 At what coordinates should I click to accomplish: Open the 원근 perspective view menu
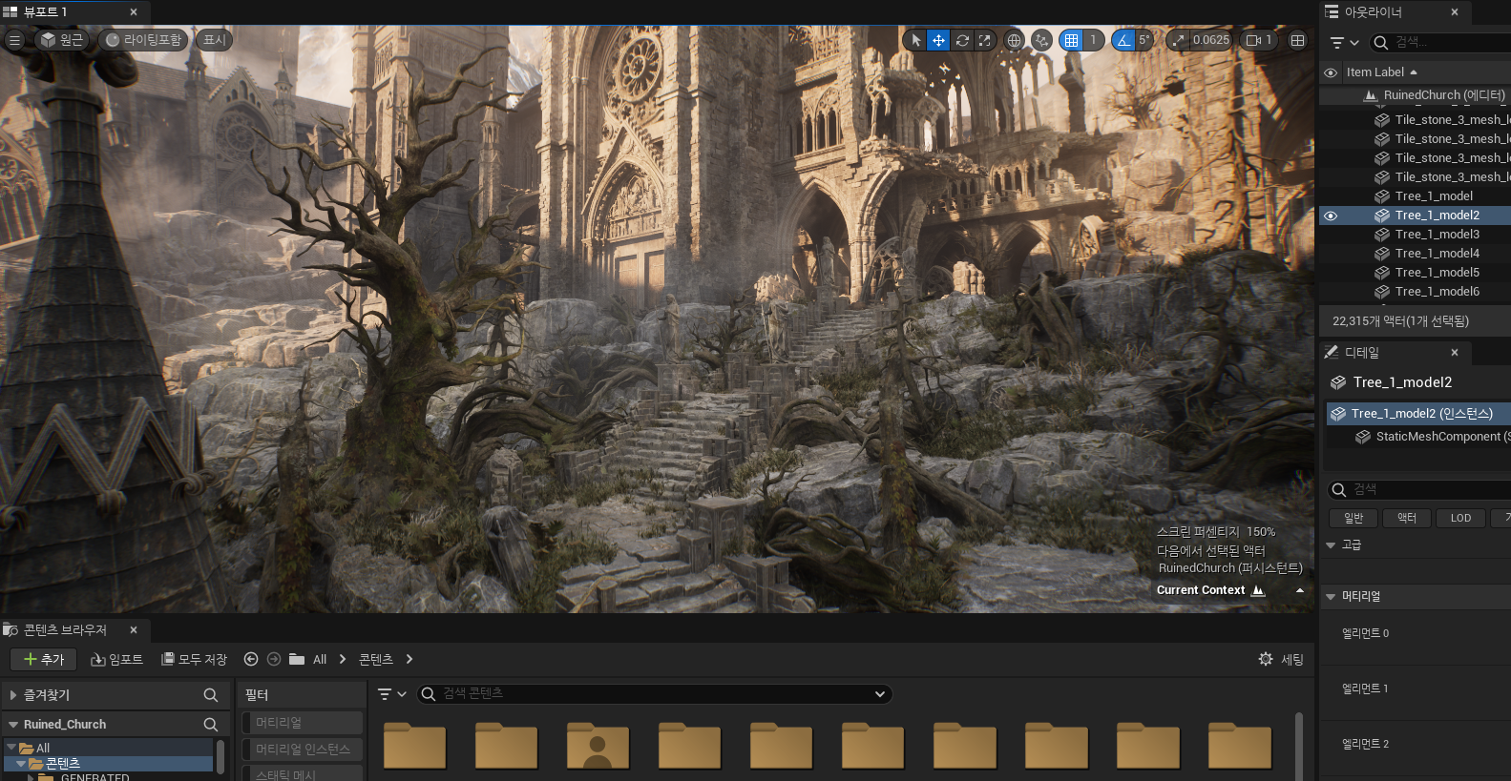click(62, 40)
